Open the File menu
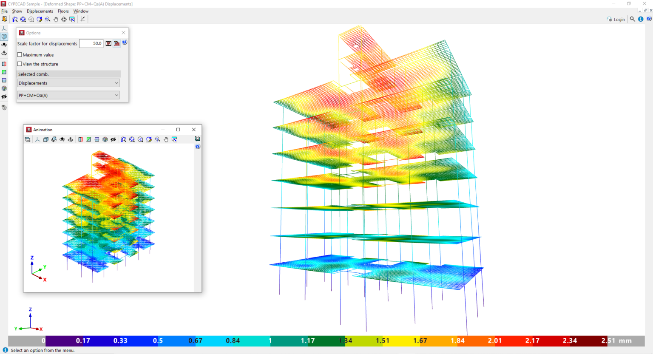The height and width of the screenshot is (354, 653). pyautogui.click(x=4, y=11)
